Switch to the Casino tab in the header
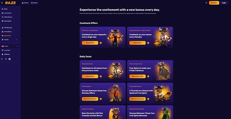The width and height of the screenshot is (231, 119). [x=25, y=3]
